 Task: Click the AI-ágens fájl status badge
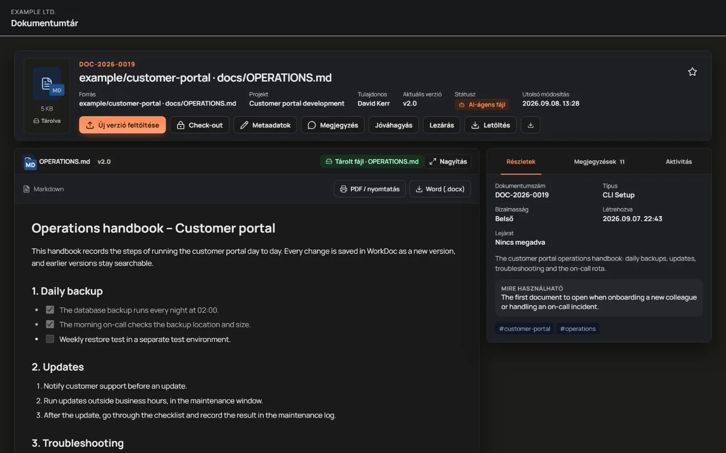(482, 105)
